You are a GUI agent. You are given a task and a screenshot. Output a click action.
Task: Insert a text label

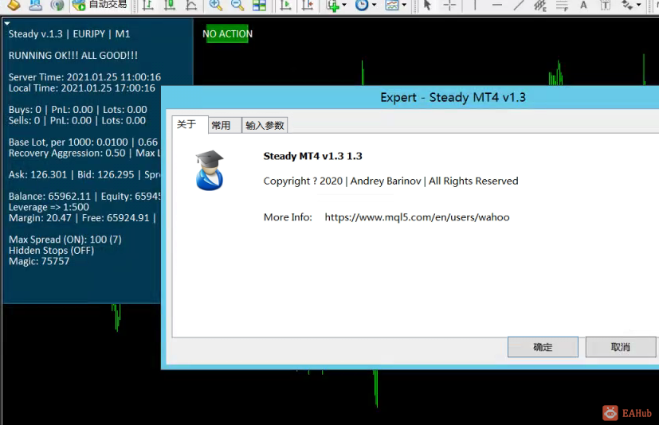coord(605,5)
